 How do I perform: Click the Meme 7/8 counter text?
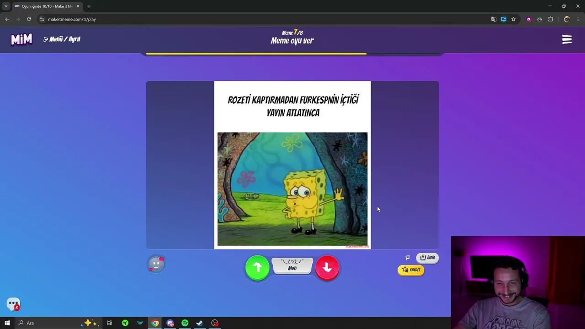(x=292, y=32)
